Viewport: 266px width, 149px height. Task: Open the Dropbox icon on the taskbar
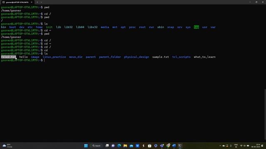(138, 146)
